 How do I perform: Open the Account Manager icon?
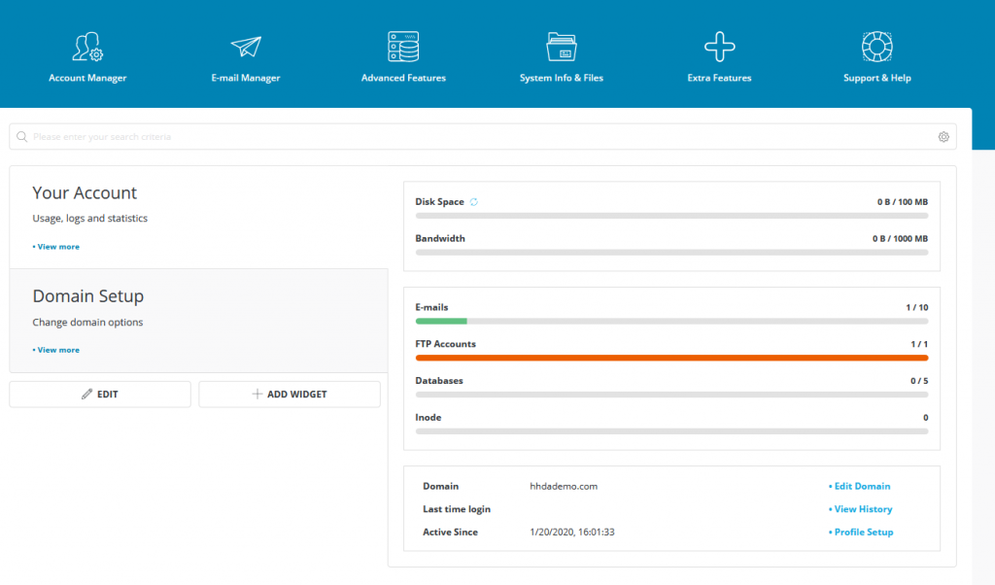click(87, 47)
